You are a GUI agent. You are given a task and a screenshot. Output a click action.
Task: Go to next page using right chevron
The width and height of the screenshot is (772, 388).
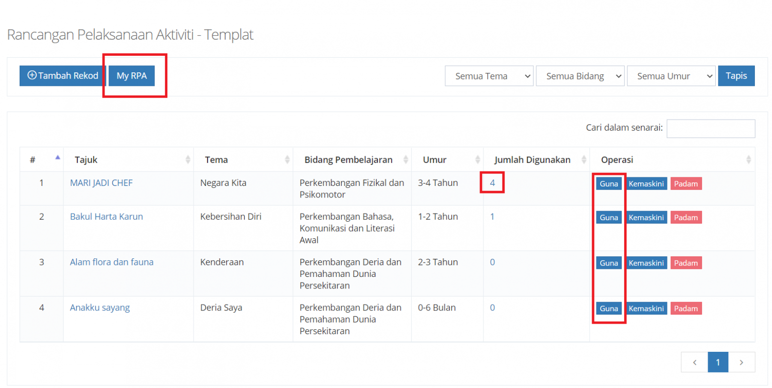[742, 362]
